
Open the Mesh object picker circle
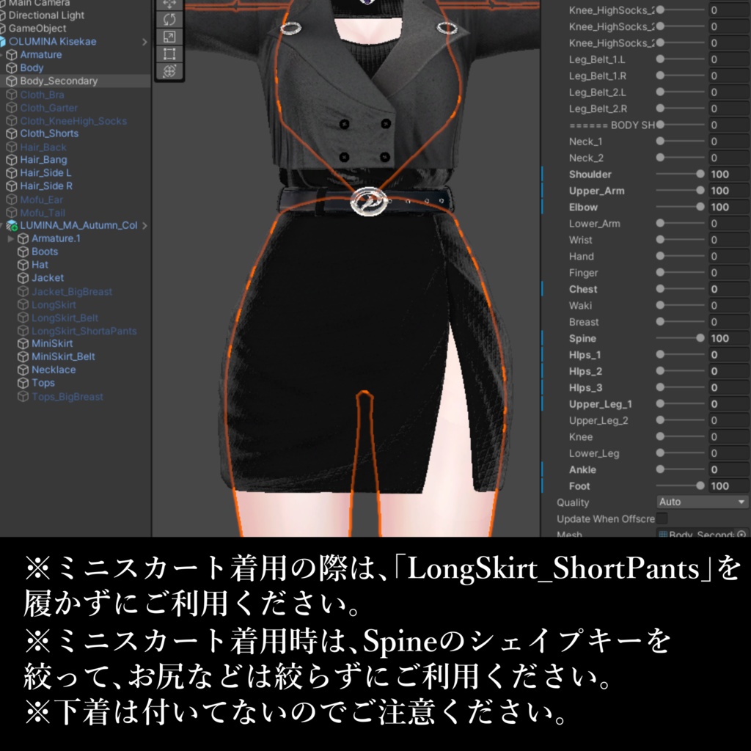click(741, 533)
